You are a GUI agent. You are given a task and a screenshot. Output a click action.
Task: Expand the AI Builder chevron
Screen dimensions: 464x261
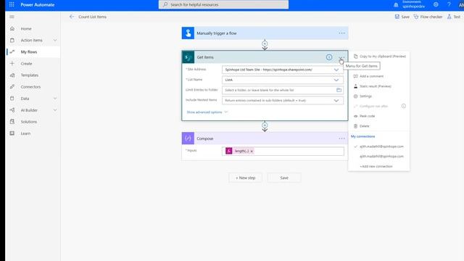click(55, 110)
